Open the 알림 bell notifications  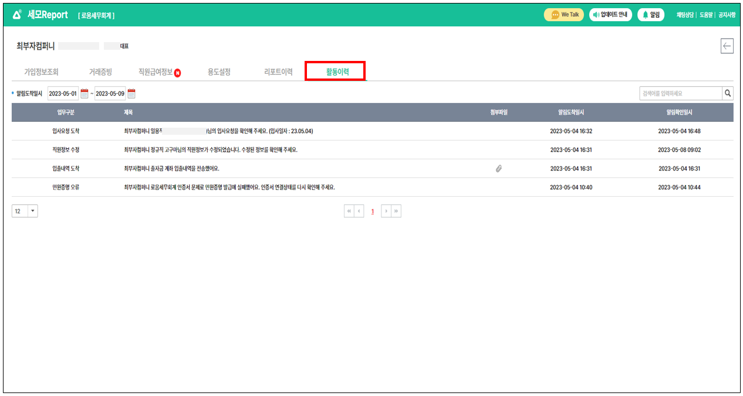[651, 15]
